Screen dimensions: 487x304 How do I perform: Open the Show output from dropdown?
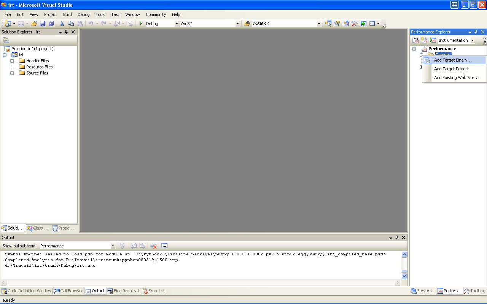(x=113, y=246)
